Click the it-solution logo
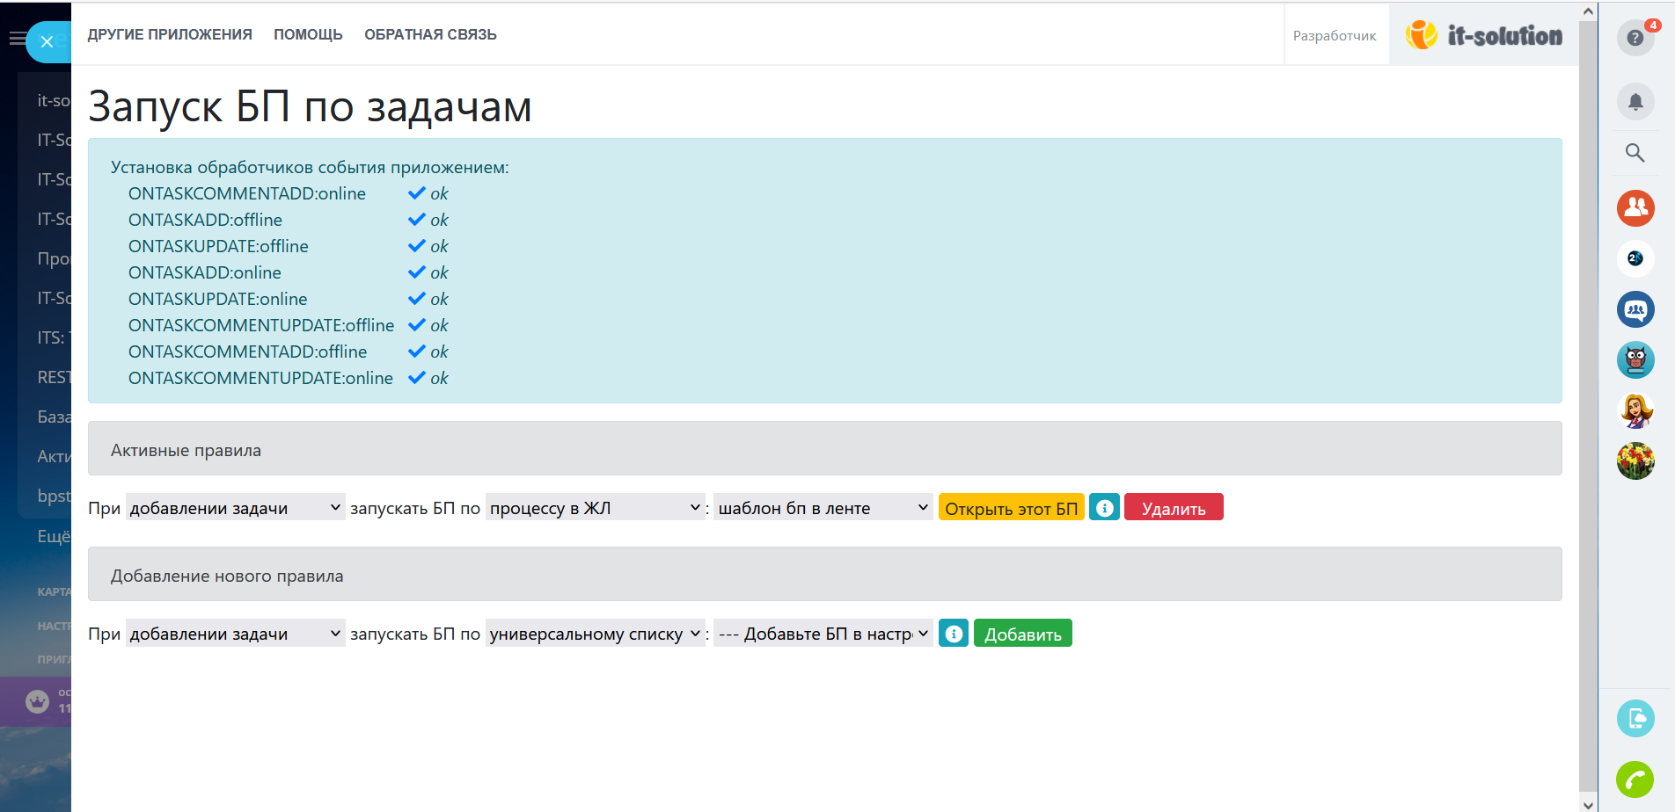This screenshot has width=1675, height=812. click(1484, 35)
